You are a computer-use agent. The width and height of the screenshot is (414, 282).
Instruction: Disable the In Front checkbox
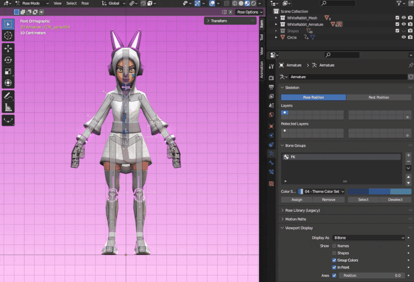(x=334, y=267)
